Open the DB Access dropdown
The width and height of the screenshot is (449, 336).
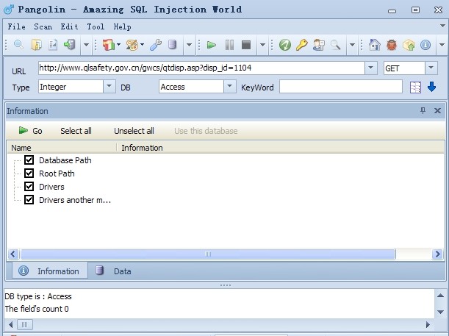click(230, 86)
